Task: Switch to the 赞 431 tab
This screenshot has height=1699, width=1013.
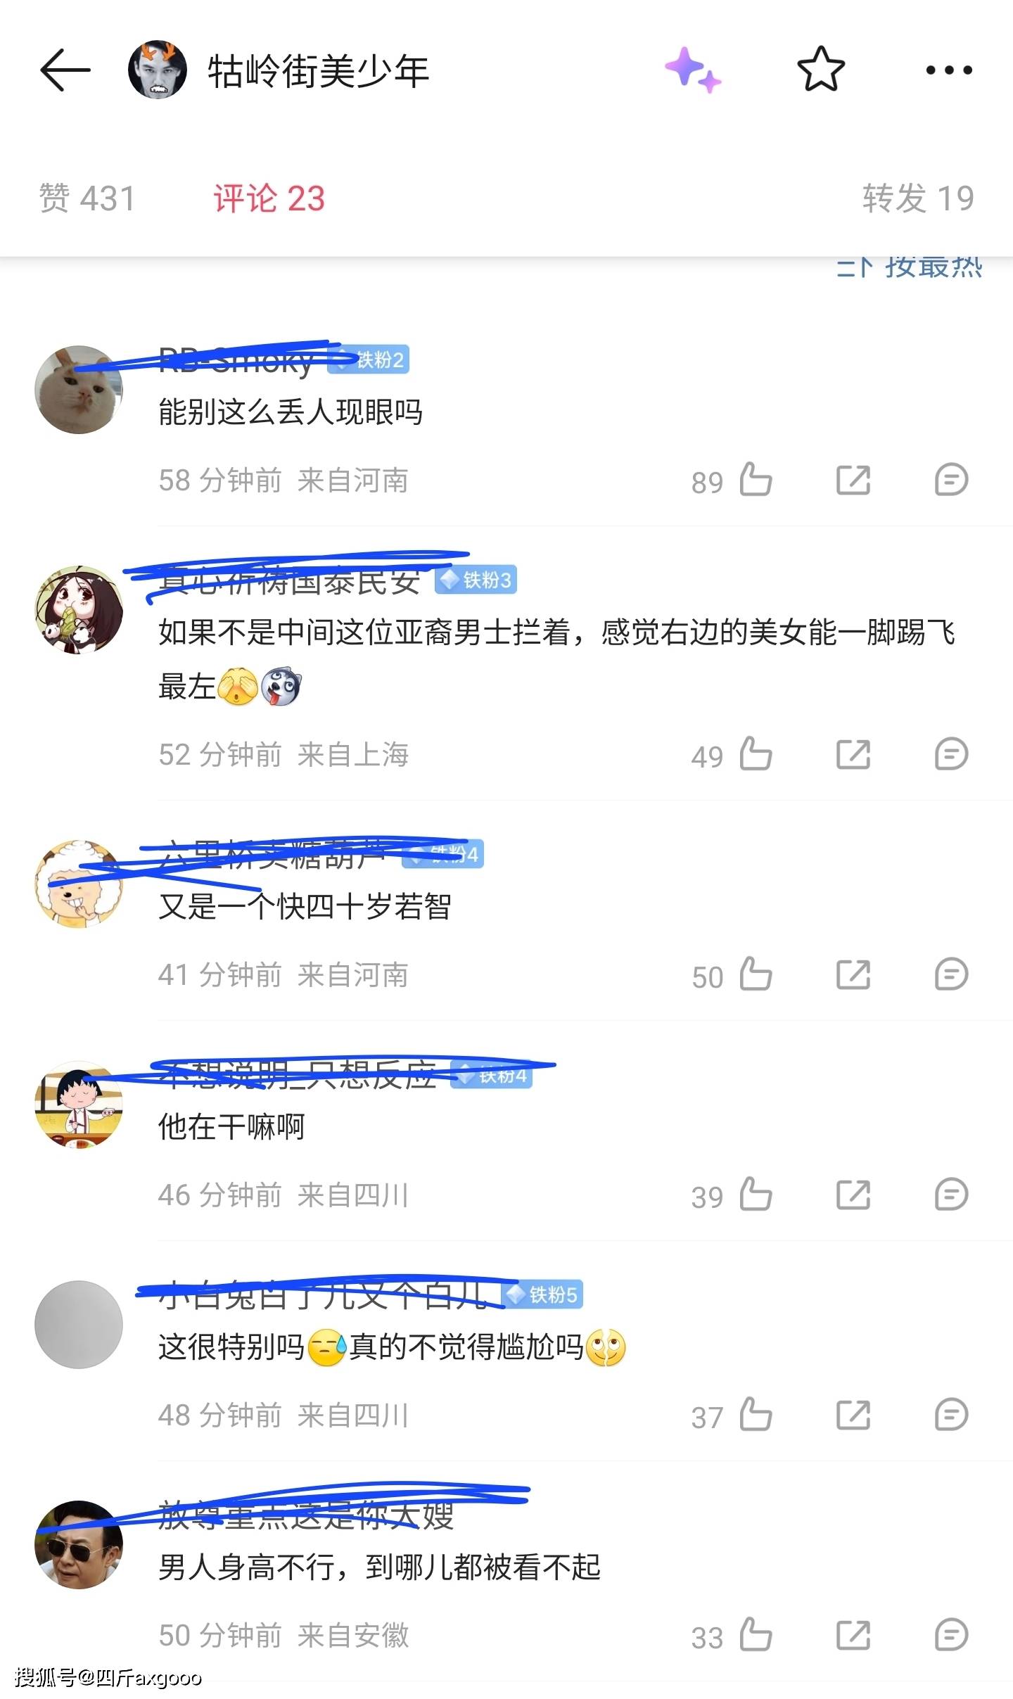Action: coord(87,198)
